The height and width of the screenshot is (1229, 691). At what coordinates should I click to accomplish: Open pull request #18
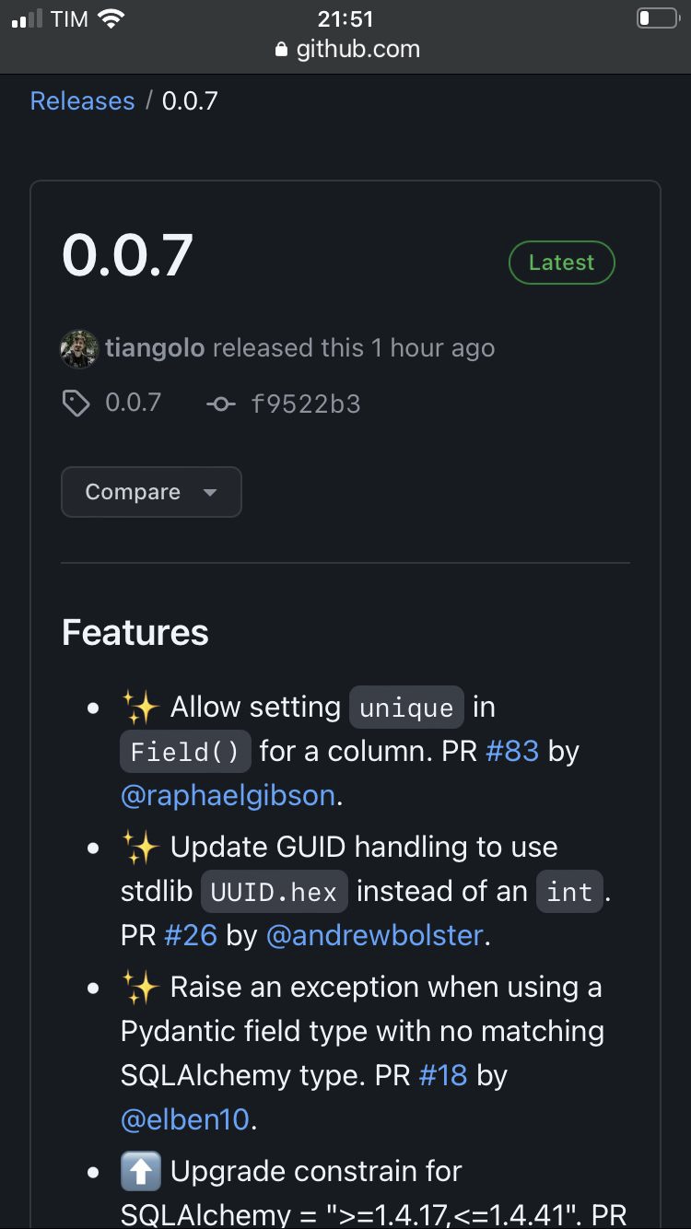(x=443, y=1075)
